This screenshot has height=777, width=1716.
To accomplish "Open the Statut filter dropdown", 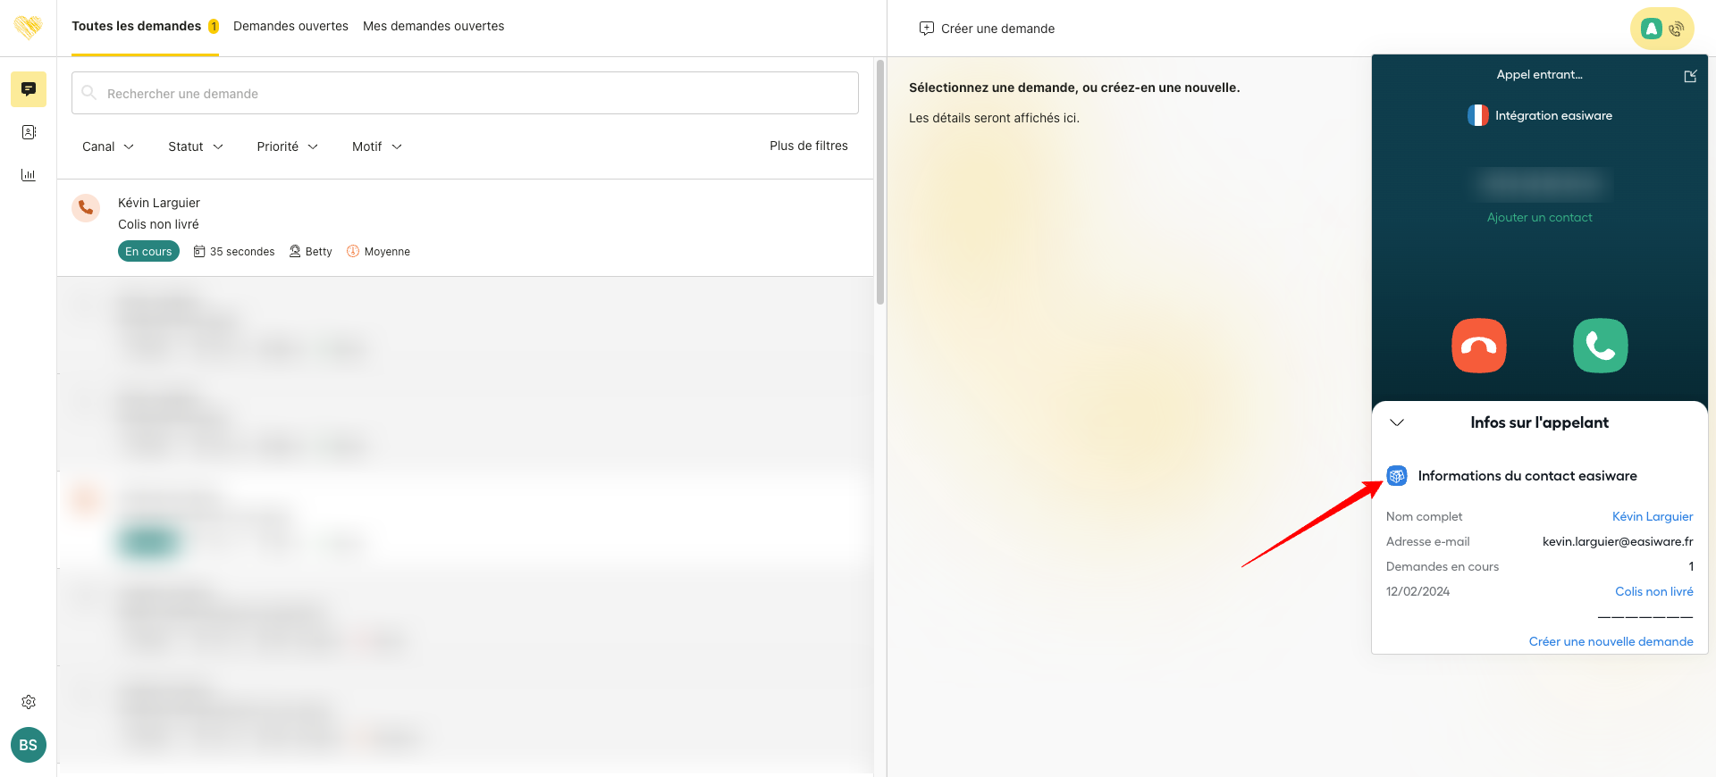I will click(x=195, y=146).
